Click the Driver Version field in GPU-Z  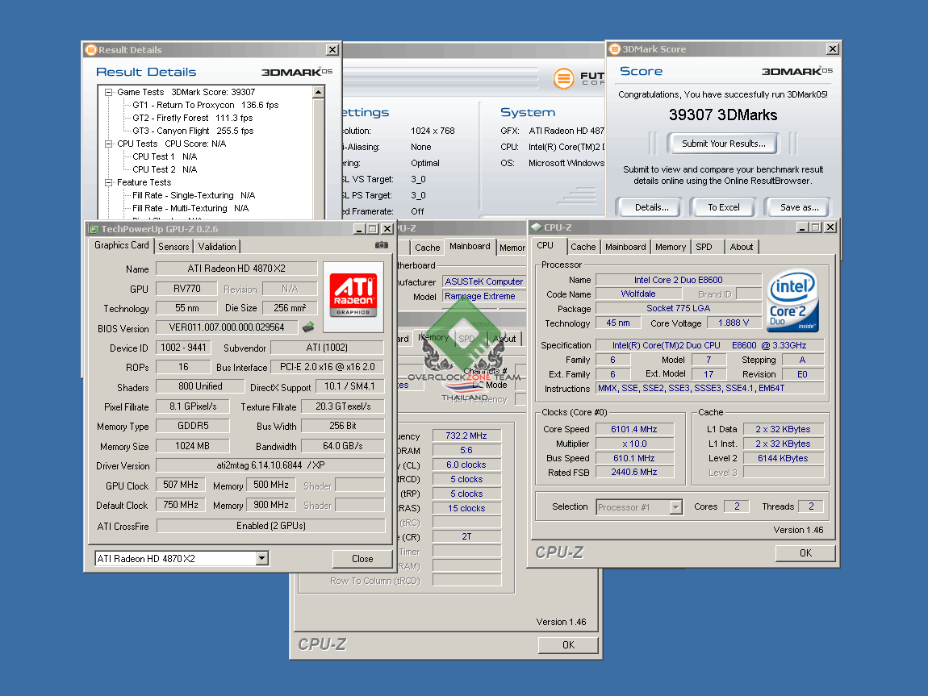pos(270,465)
